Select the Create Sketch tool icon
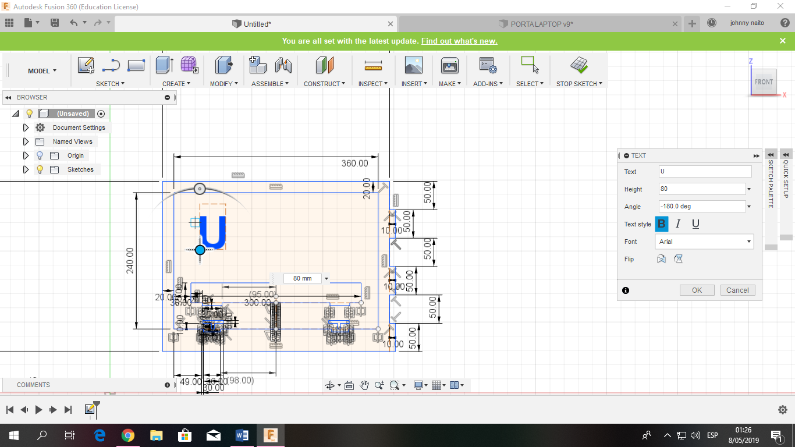Viewport: 795px width, 447px height. click(86, 65)
